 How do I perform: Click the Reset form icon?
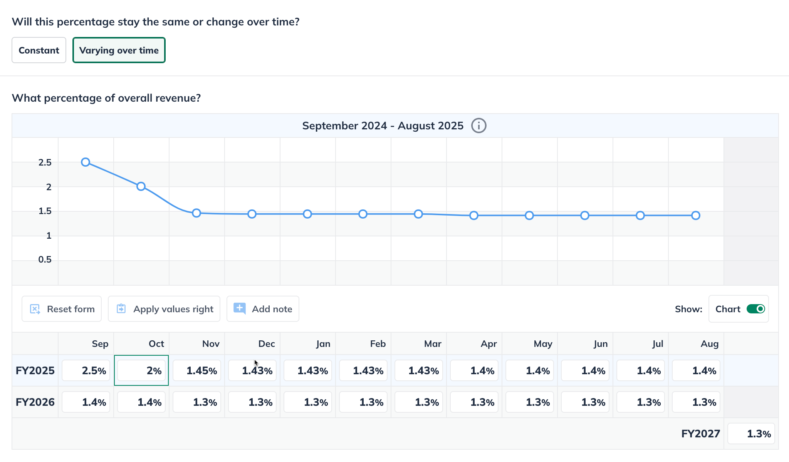(x=35, y=309)
